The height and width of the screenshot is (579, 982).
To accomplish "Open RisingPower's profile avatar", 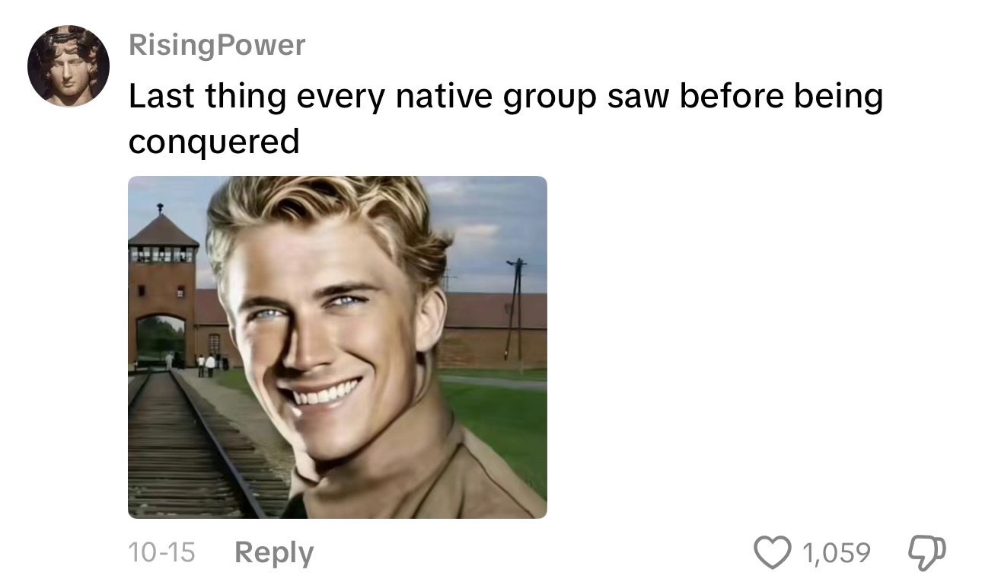I will point(69,66).
